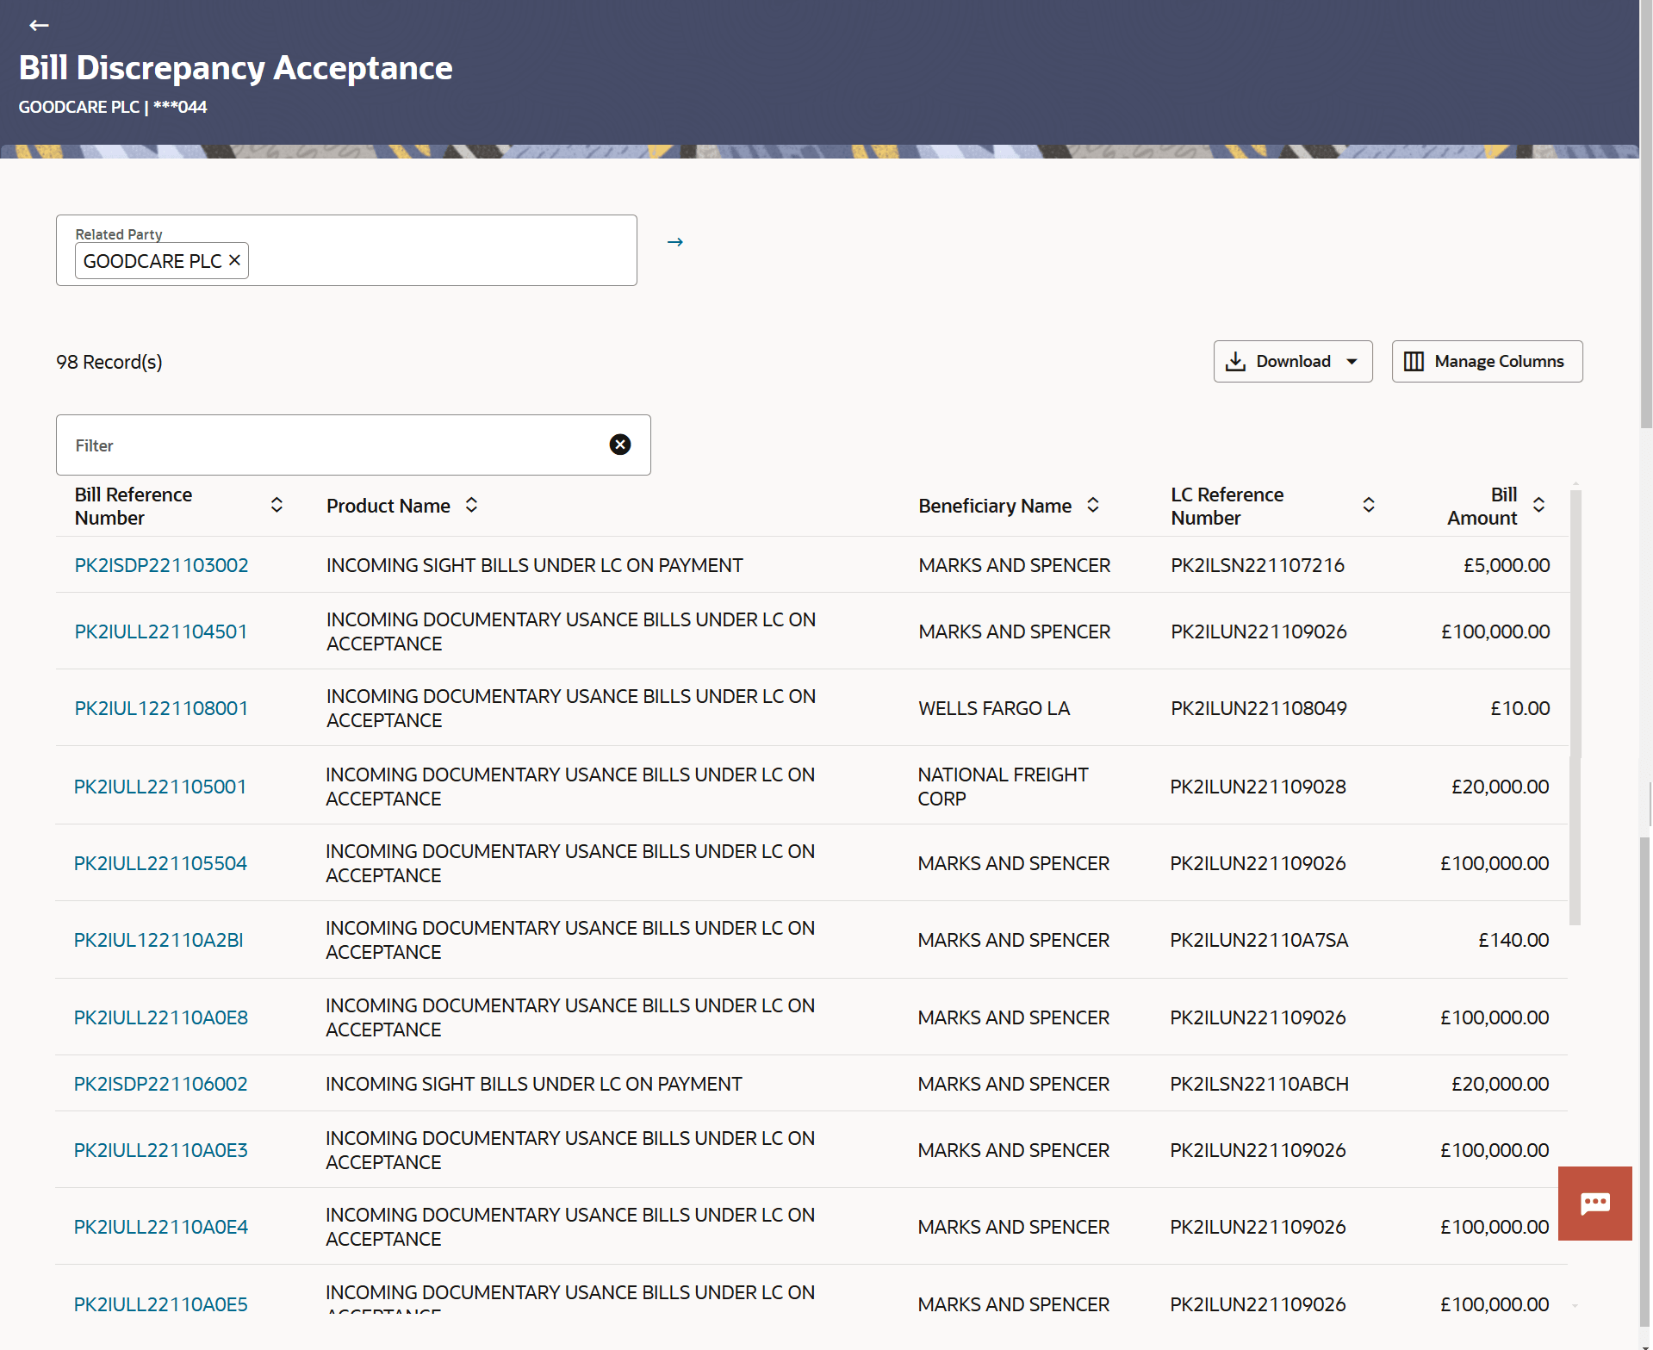Remove the GOODCARE PLC related party chip
Screen dimensions: 1653x1350
coord(234,260)
